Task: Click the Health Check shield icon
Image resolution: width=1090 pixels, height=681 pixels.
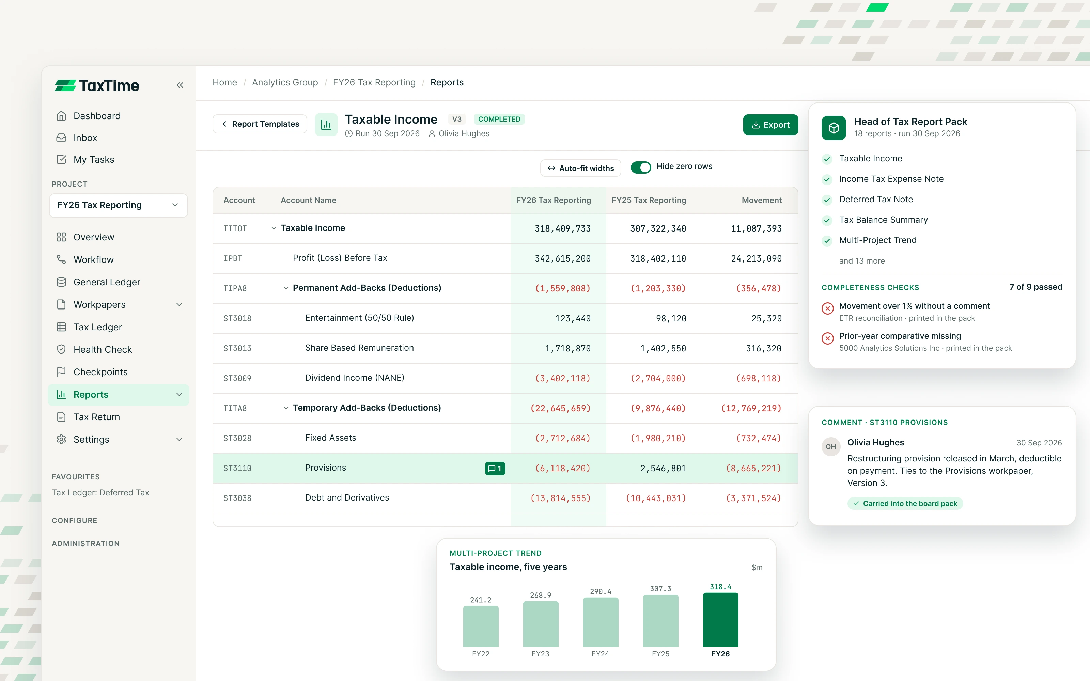Action: [61, 349]
